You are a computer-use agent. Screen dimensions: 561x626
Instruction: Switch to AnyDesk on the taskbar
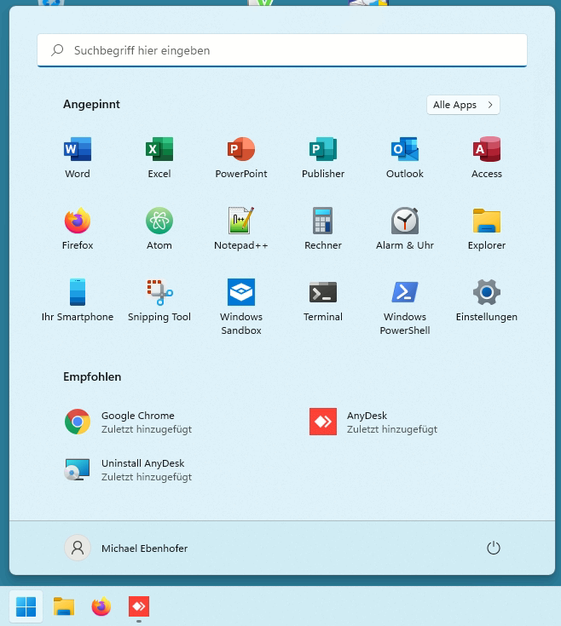[x=139, y=606]
